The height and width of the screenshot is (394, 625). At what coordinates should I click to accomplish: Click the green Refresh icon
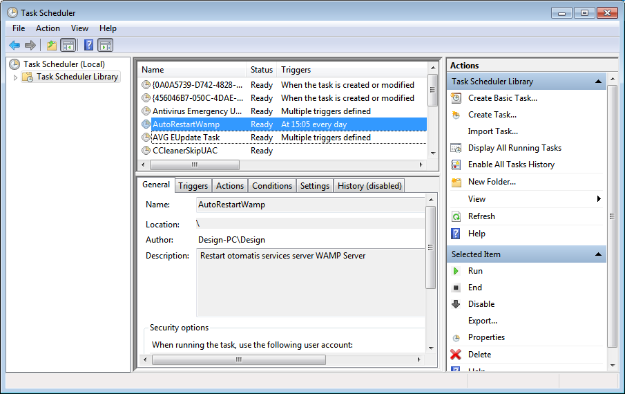pyautogui.click(x=456, y=216)
